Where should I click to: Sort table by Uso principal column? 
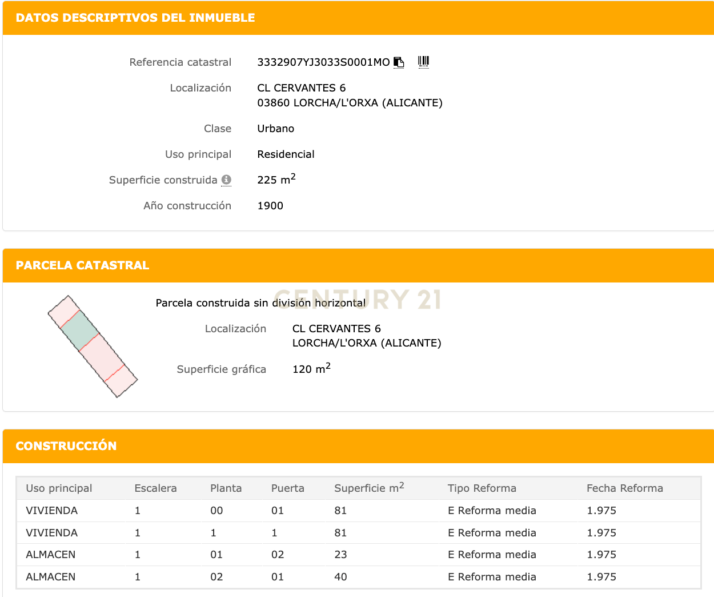pos(59,488)
